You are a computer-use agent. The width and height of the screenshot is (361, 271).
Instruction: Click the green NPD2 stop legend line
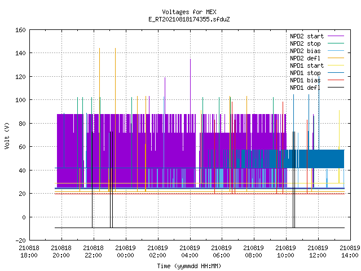pos(336,43)
